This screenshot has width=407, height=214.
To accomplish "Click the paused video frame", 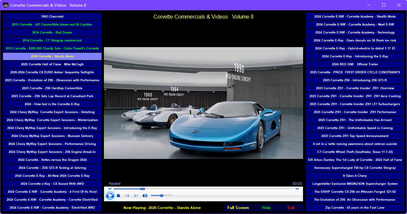I will coord(203,103).
